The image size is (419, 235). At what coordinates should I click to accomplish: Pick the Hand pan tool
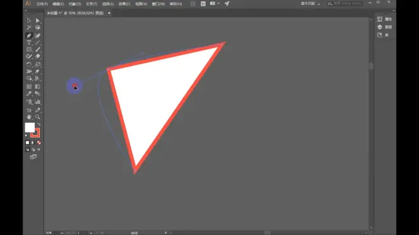coord(29,117)
